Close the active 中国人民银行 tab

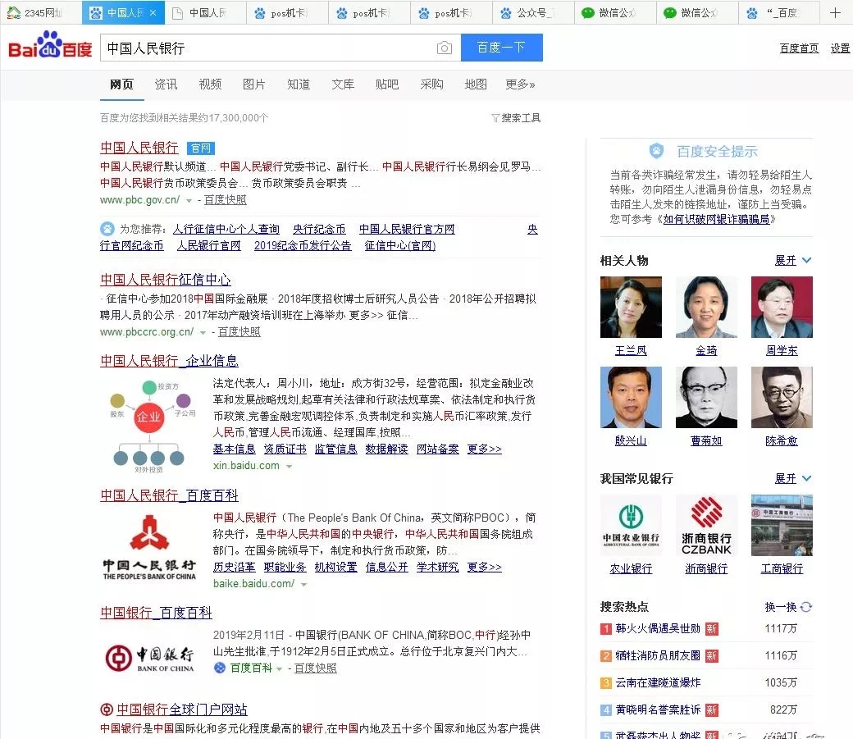click(153, 12)
